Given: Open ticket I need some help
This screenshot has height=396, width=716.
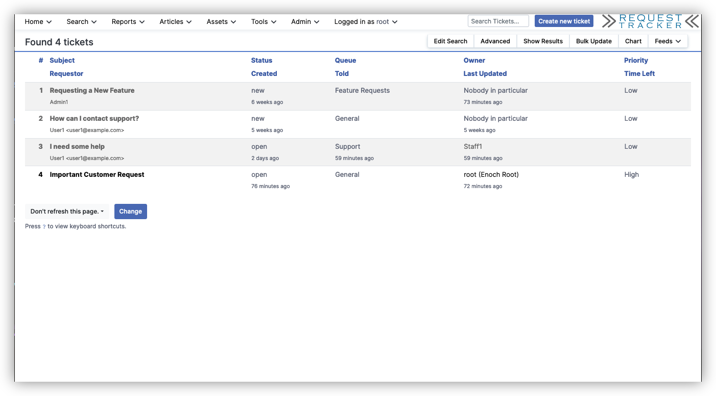Looking at the screenshot, I should pyautogui.click(x=77, y=146).
